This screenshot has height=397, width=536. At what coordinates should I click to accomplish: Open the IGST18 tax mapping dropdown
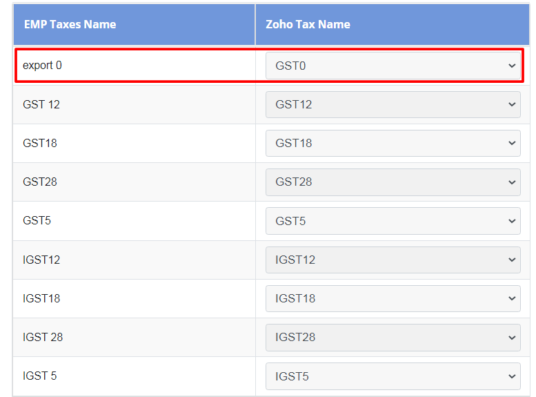click(393, 298)
